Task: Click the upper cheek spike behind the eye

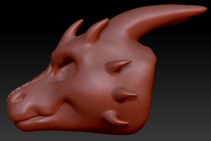Action: (x=117, y=67)
